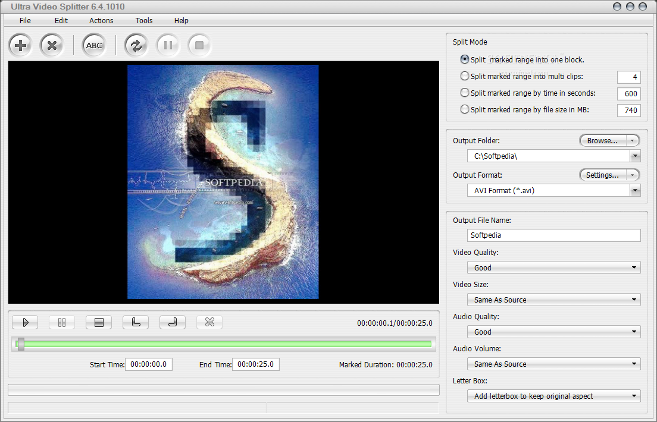Click the Marked Duration text
The image size is (657, 422).
(x=386, y=365)
